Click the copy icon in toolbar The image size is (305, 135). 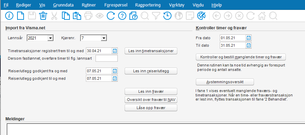click(66, 16)
